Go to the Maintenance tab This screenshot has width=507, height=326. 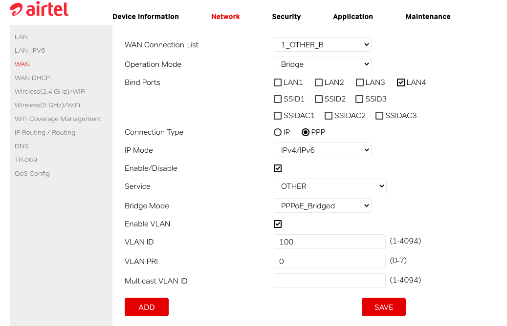point(428,17)
